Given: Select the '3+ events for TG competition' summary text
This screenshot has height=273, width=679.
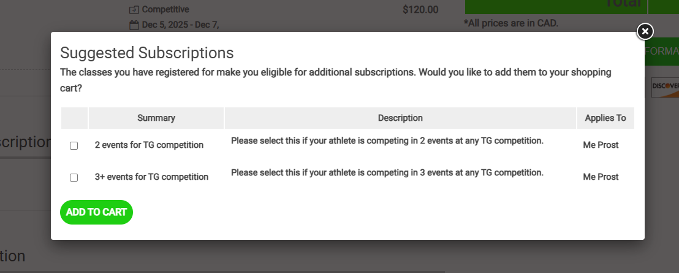Looking at the screenshot, I should point(151,177).
